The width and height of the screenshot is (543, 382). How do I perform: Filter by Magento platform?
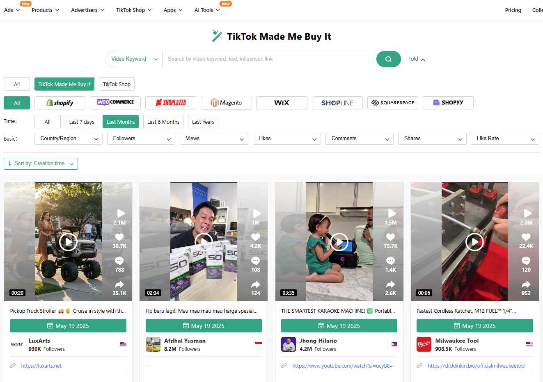point(226,103)
